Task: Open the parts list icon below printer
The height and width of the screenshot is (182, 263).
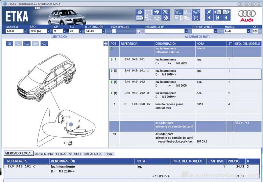Action: [x=139, y=18]
